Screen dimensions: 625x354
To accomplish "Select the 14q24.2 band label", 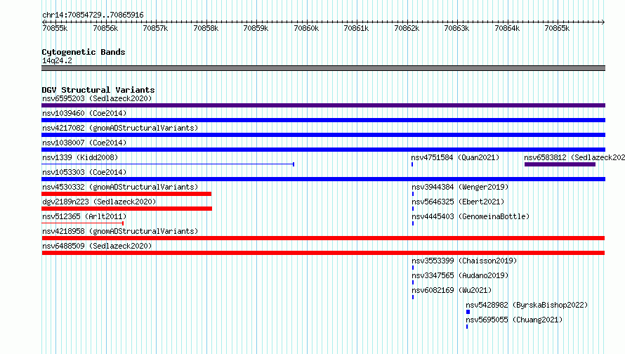I will coord(57,60).
